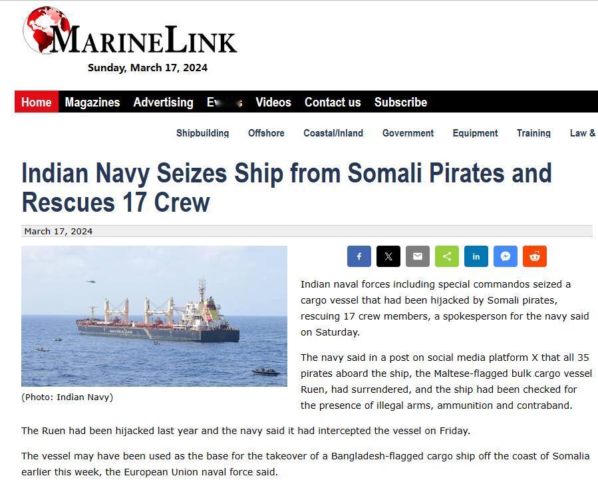Share the article via Messenger
This screenshot has height=486, width=598.
506,256
